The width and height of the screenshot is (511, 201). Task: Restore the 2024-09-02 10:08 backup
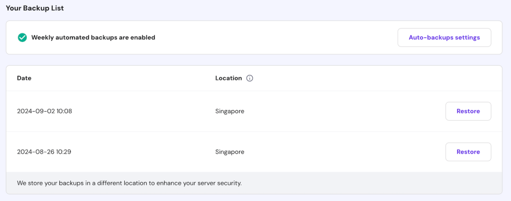coord(468,111)
